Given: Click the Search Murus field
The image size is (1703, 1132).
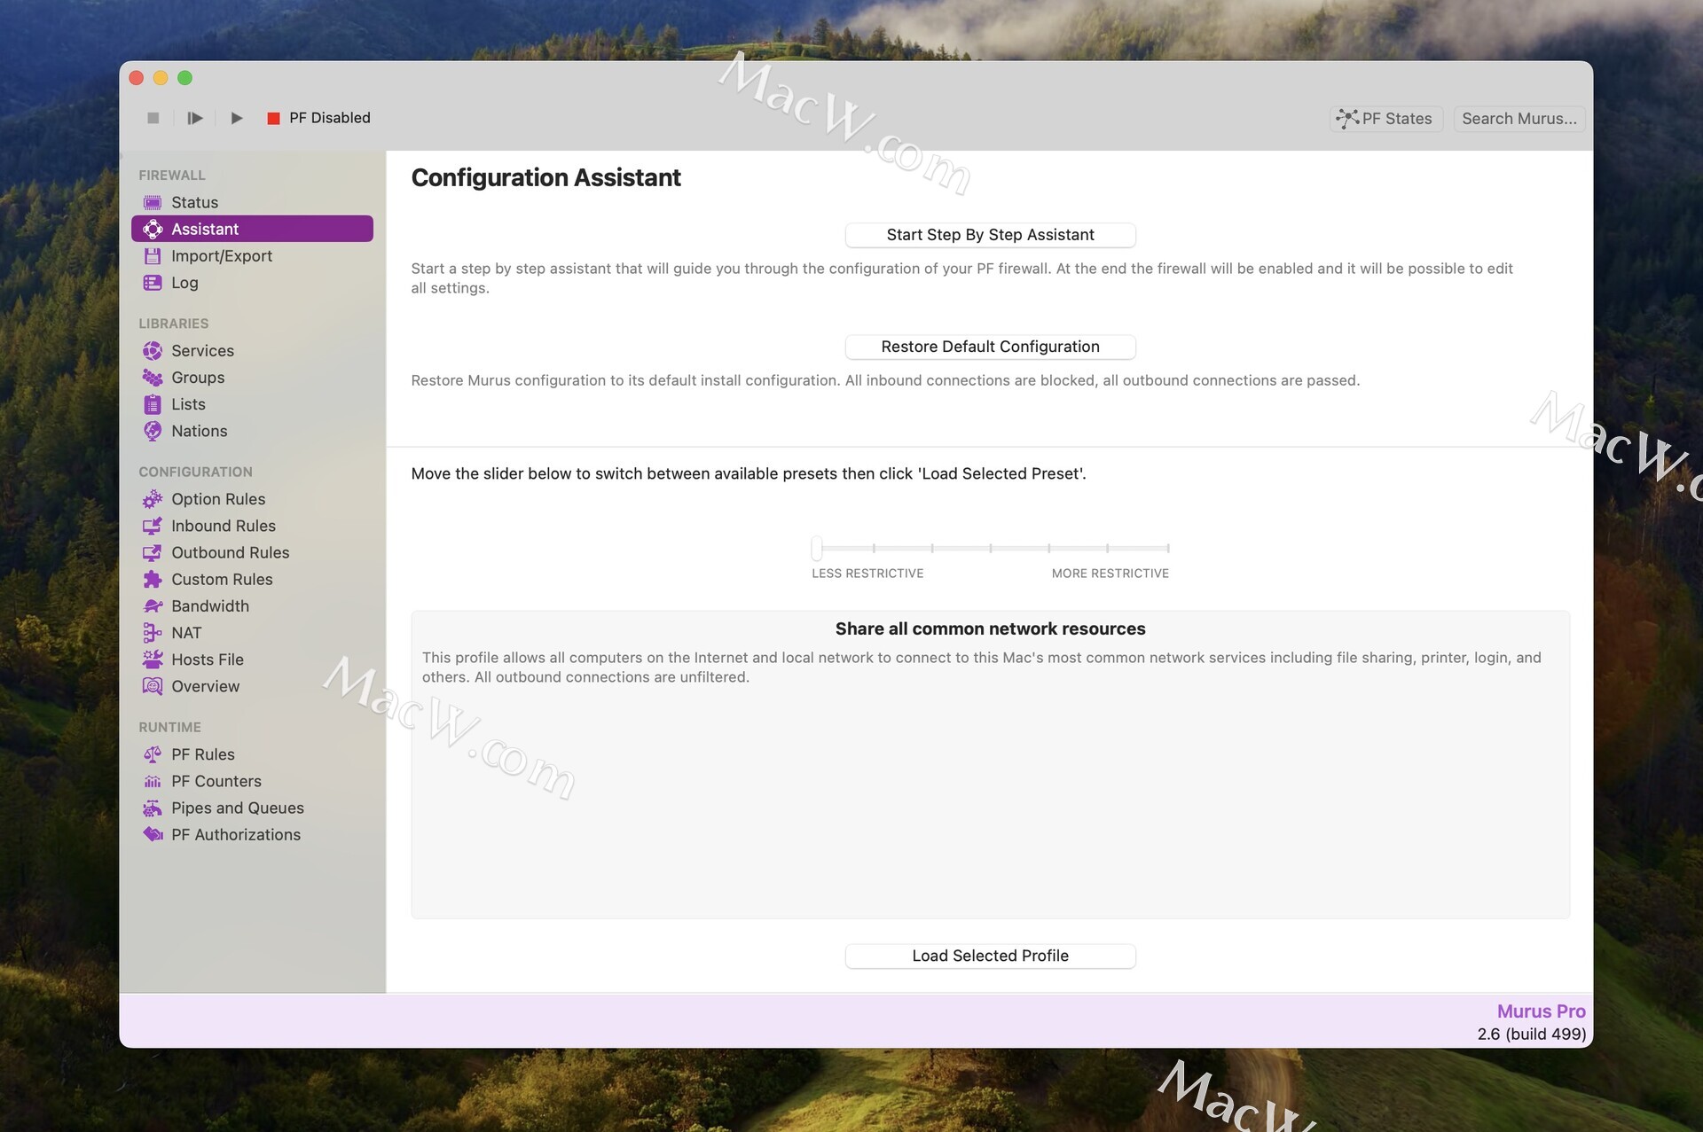Looking at the screenshot, I should click(x=1519, y=119).
